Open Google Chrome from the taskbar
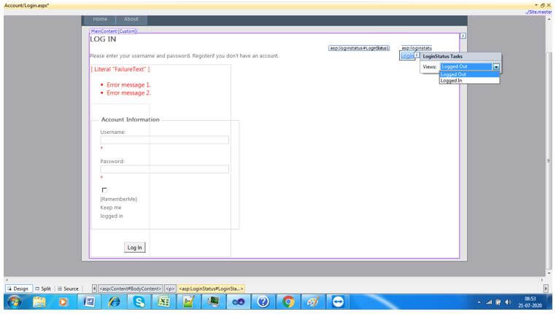 point(288,302)
